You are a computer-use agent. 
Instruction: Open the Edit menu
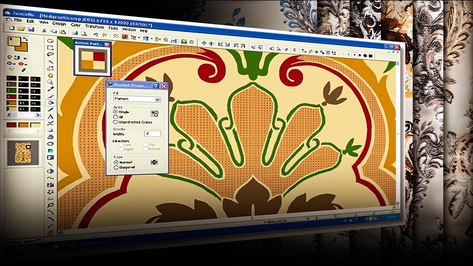coord(30,21)
